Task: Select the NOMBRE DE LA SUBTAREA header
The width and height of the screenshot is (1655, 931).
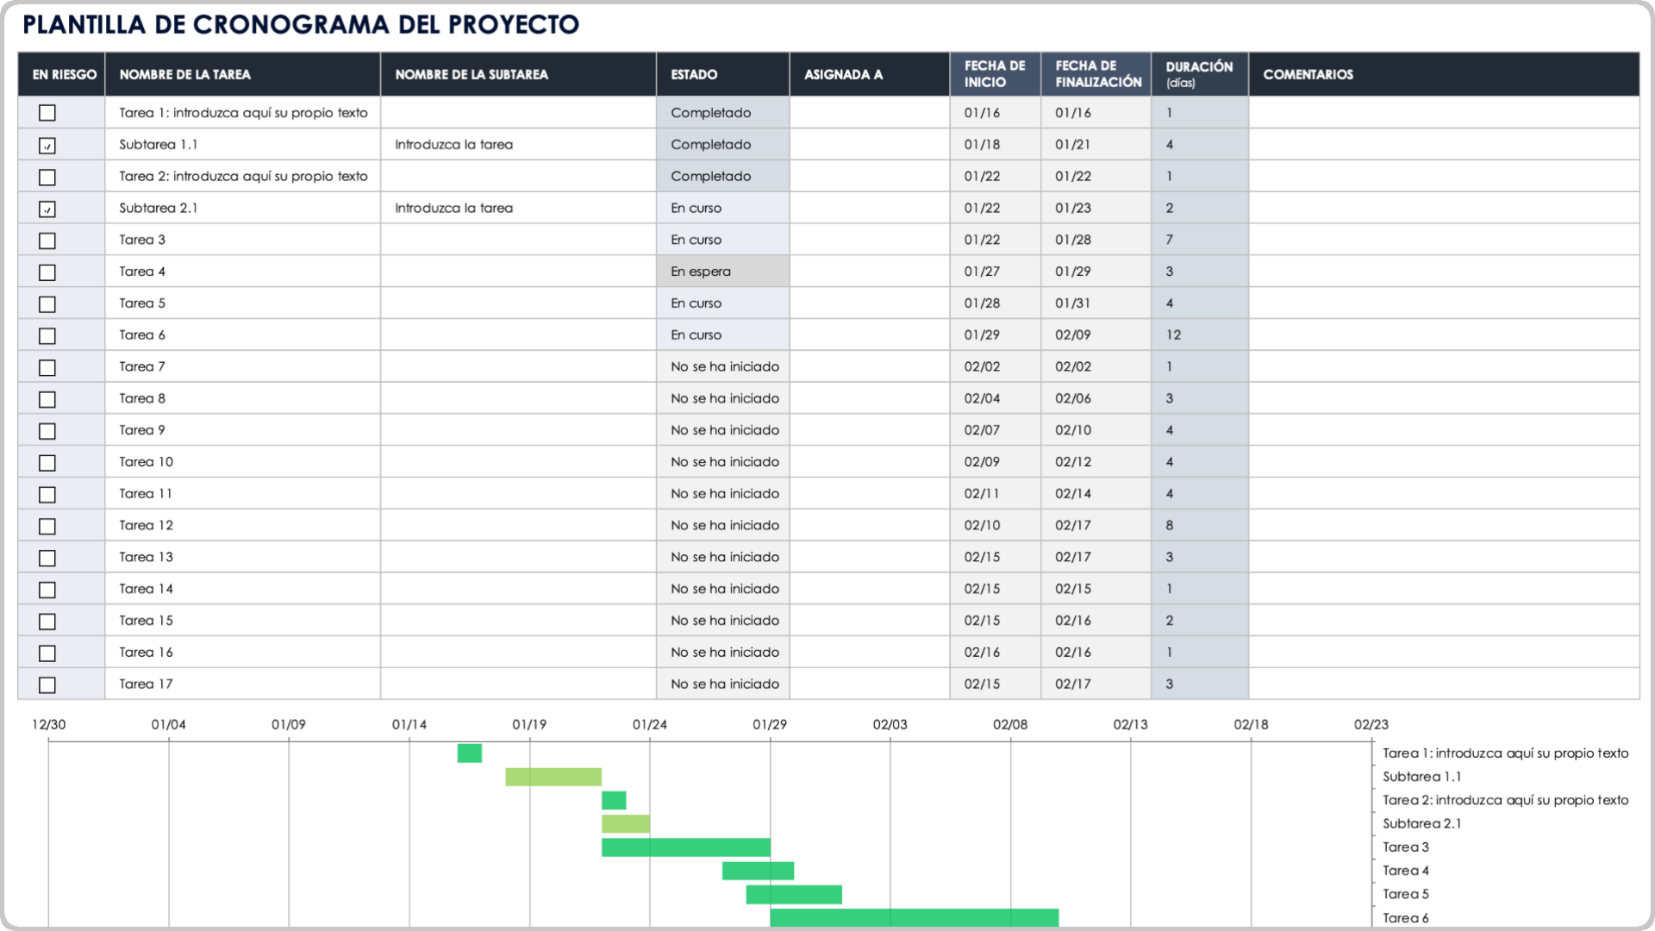Action: pyautogui.click(x=518, y=74)
